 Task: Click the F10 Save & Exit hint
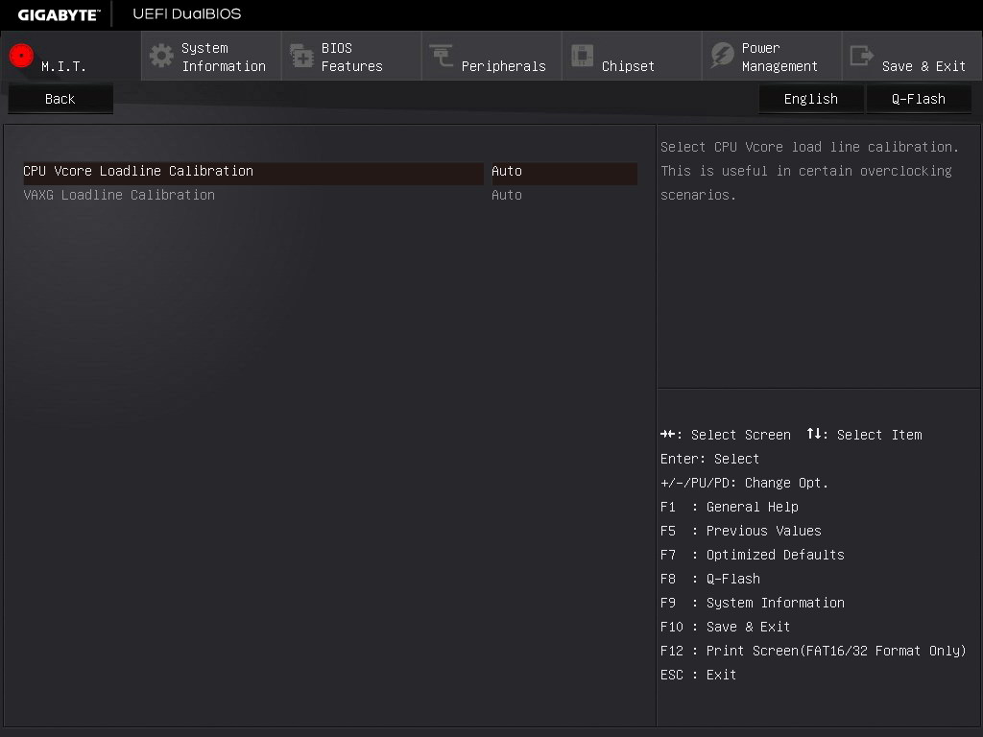[725, 627]
